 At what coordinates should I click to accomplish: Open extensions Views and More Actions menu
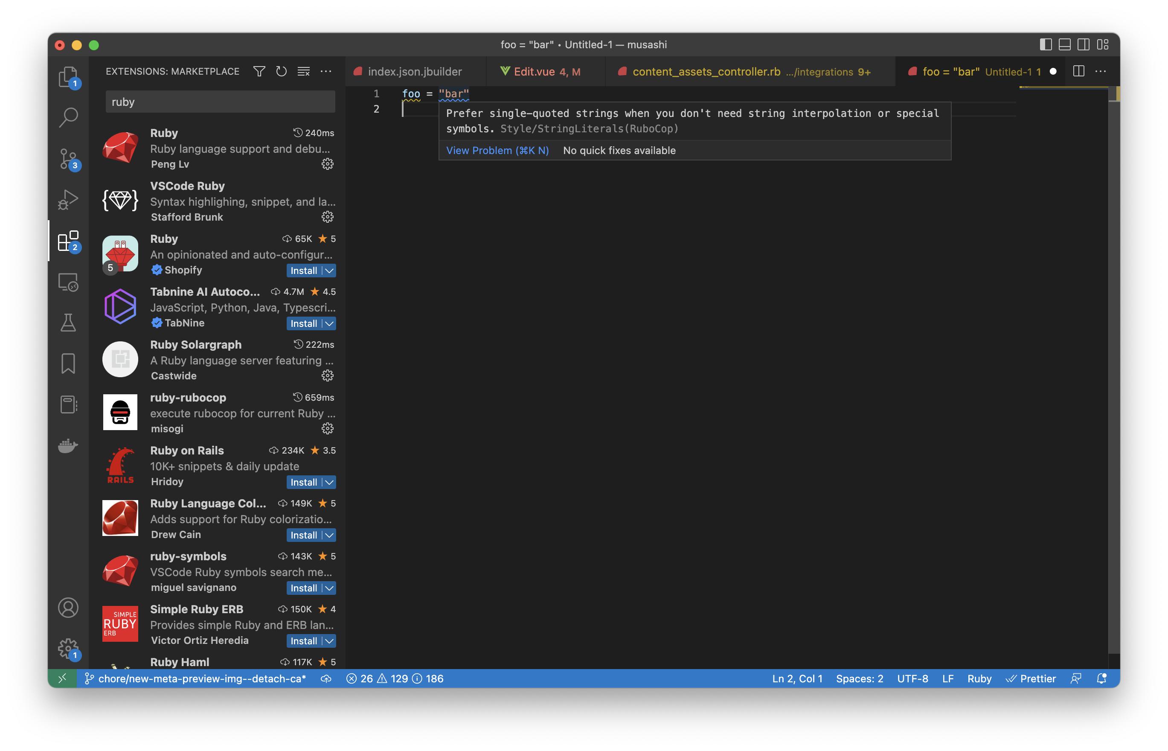[325, 72]
